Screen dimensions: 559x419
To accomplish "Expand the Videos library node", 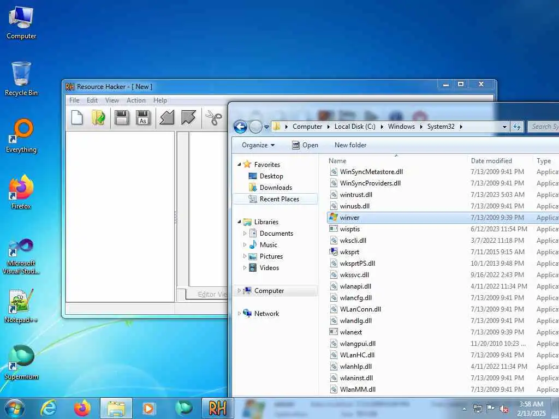I will (245, 267).
